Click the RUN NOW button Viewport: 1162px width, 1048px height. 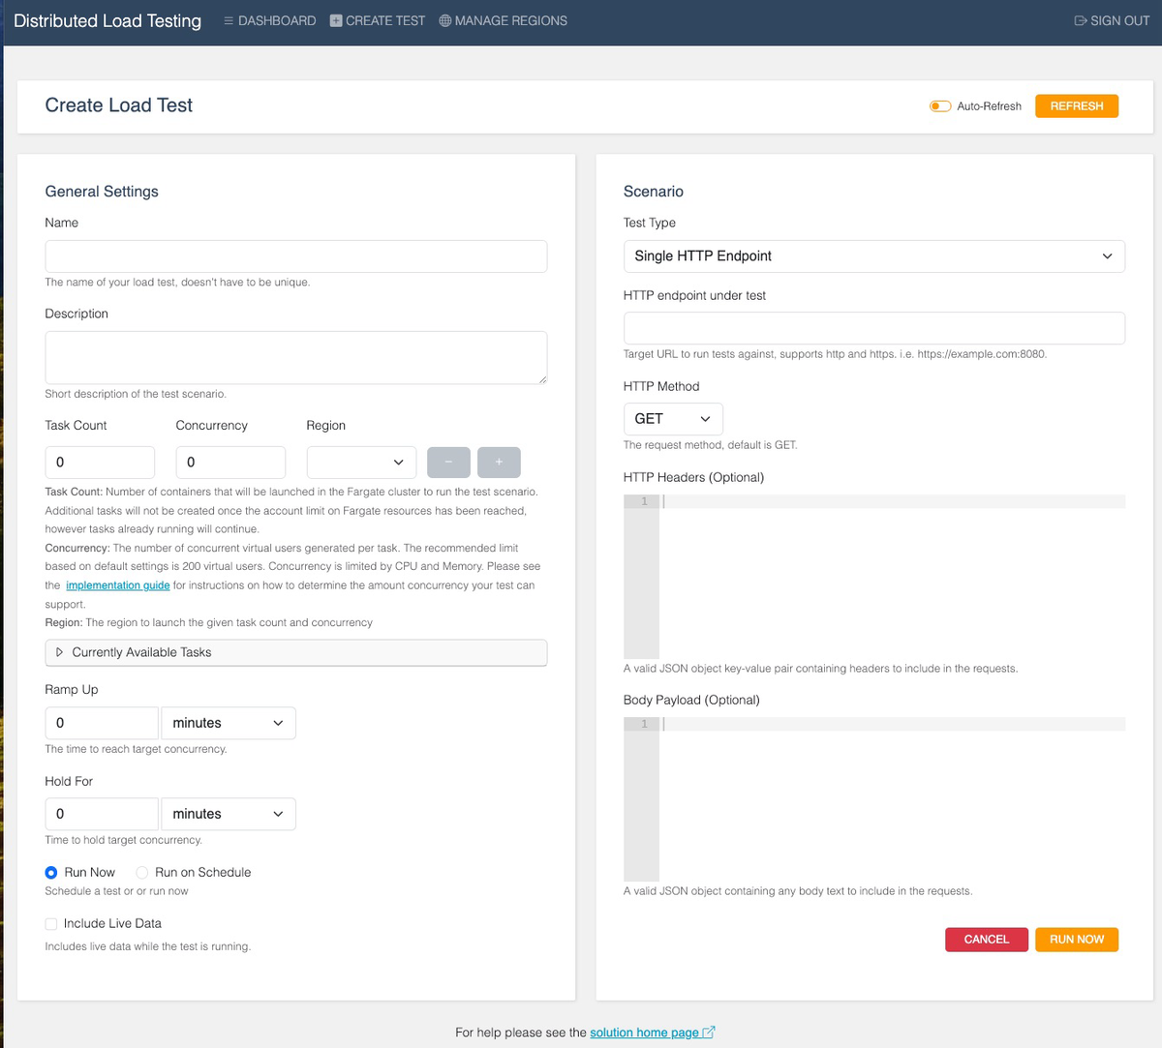(1076, 939)
